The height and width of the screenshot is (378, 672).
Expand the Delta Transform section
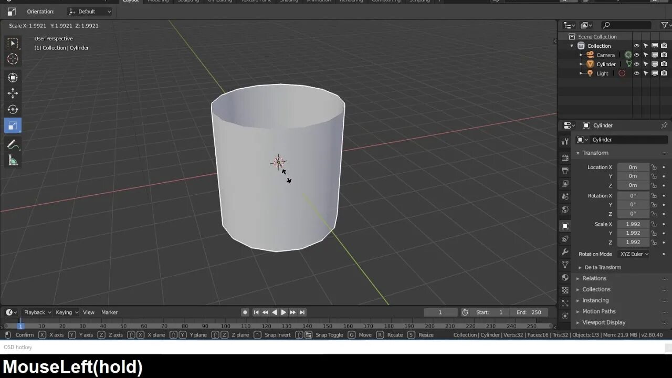click(x=603, y=267)
